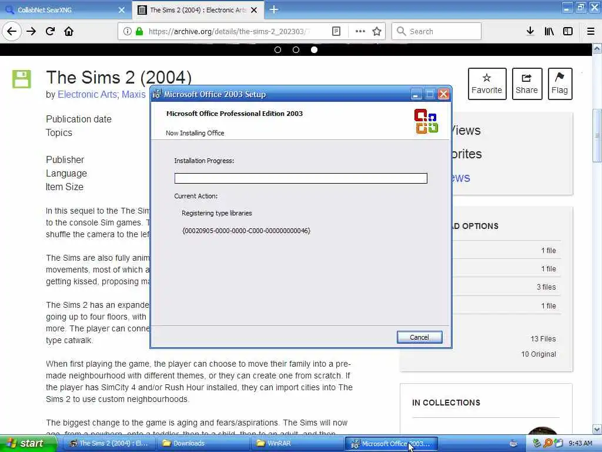
Task: Click the orange magnifier system tray icon
Action: coord(548,443)
